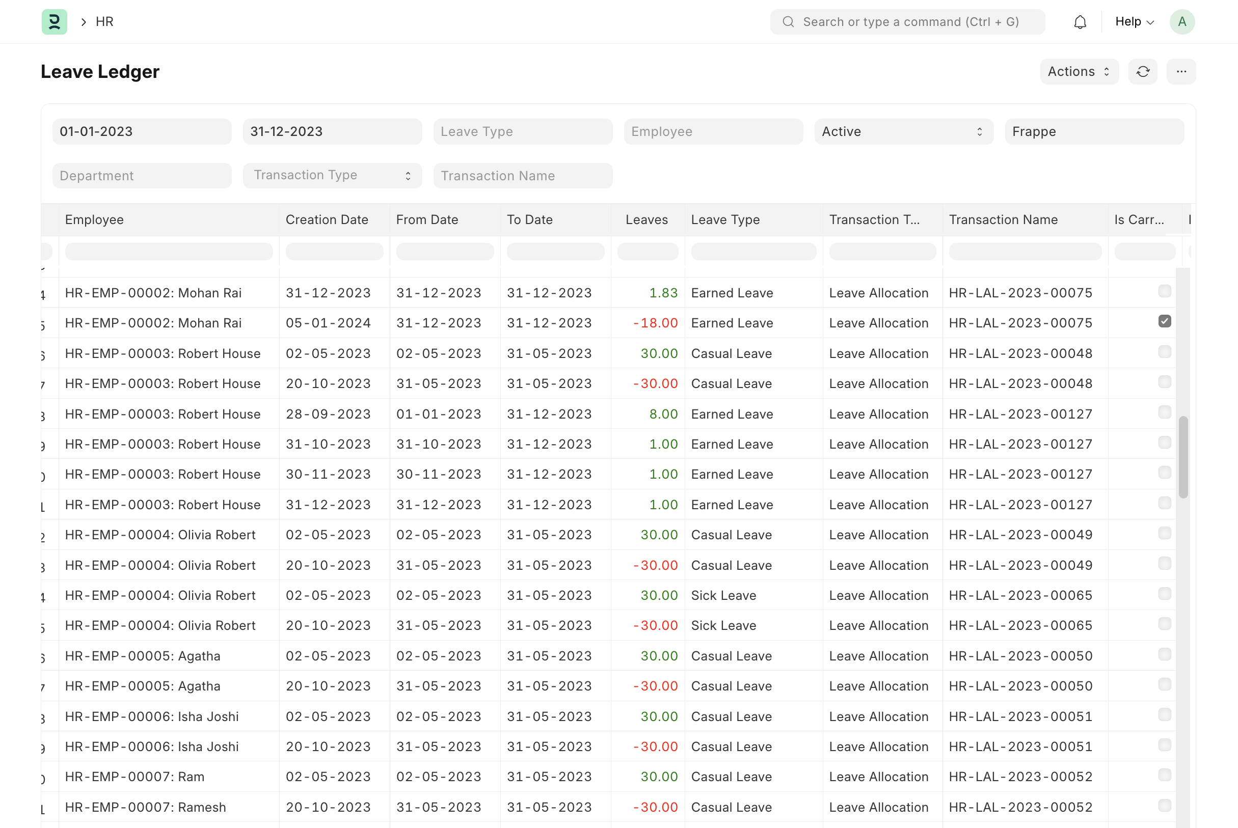1238x828 pixels.
Task: Click the Leave Ledger page title
Action: pyautogui.click(x=100, y=71)
